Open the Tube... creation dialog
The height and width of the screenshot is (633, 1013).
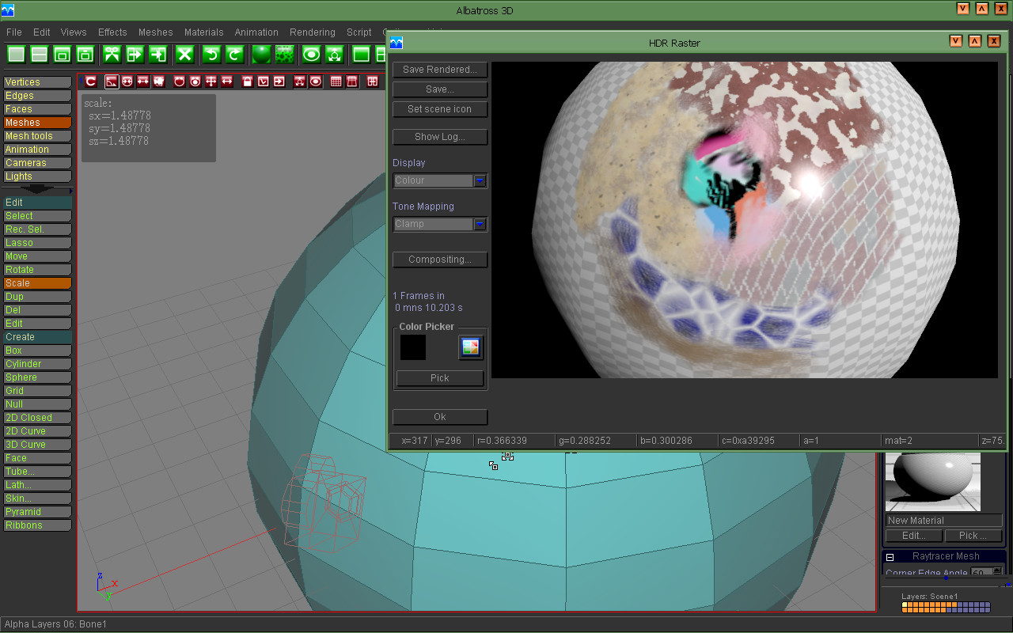[x=37, y=472]
